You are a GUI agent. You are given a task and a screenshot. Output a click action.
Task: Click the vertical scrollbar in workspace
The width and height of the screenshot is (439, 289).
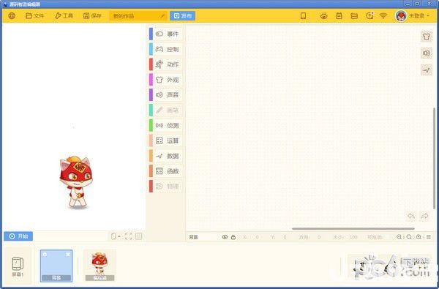pos(435,157)
